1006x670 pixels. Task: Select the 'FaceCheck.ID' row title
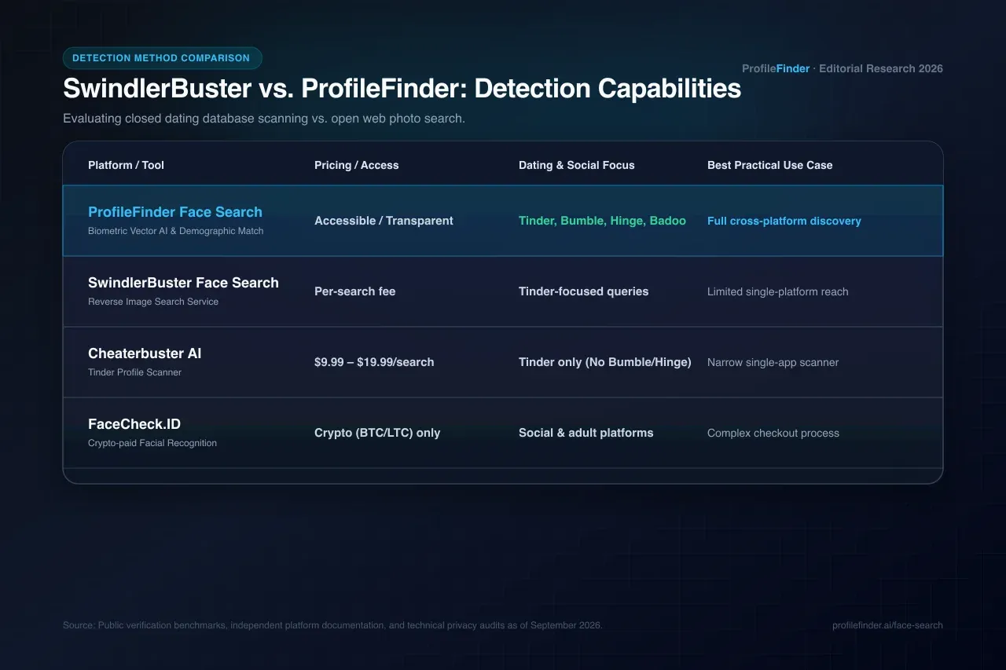coord(134,424)
